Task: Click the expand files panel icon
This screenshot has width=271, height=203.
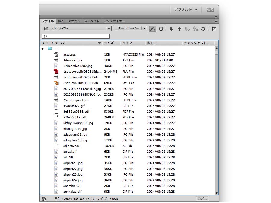Action: 214,29
